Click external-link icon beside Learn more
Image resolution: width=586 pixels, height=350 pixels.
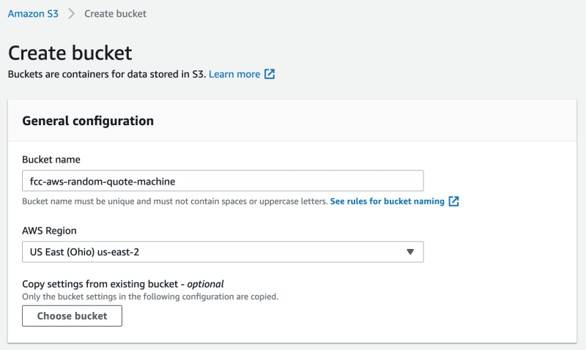(270, 74)
